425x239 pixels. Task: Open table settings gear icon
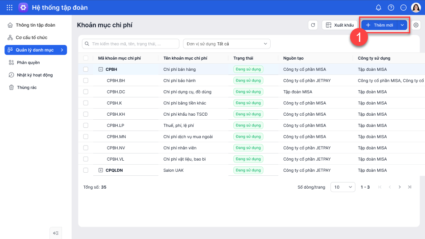tap(416, 25)
